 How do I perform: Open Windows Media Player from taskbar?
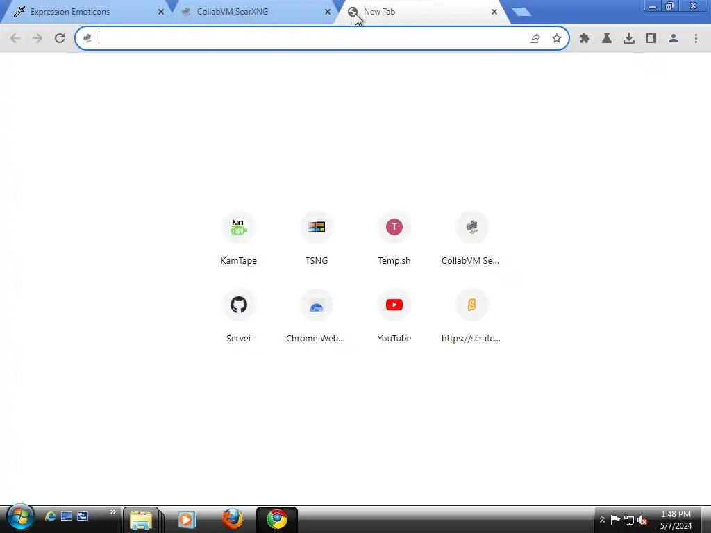click(x=186, y=519)
